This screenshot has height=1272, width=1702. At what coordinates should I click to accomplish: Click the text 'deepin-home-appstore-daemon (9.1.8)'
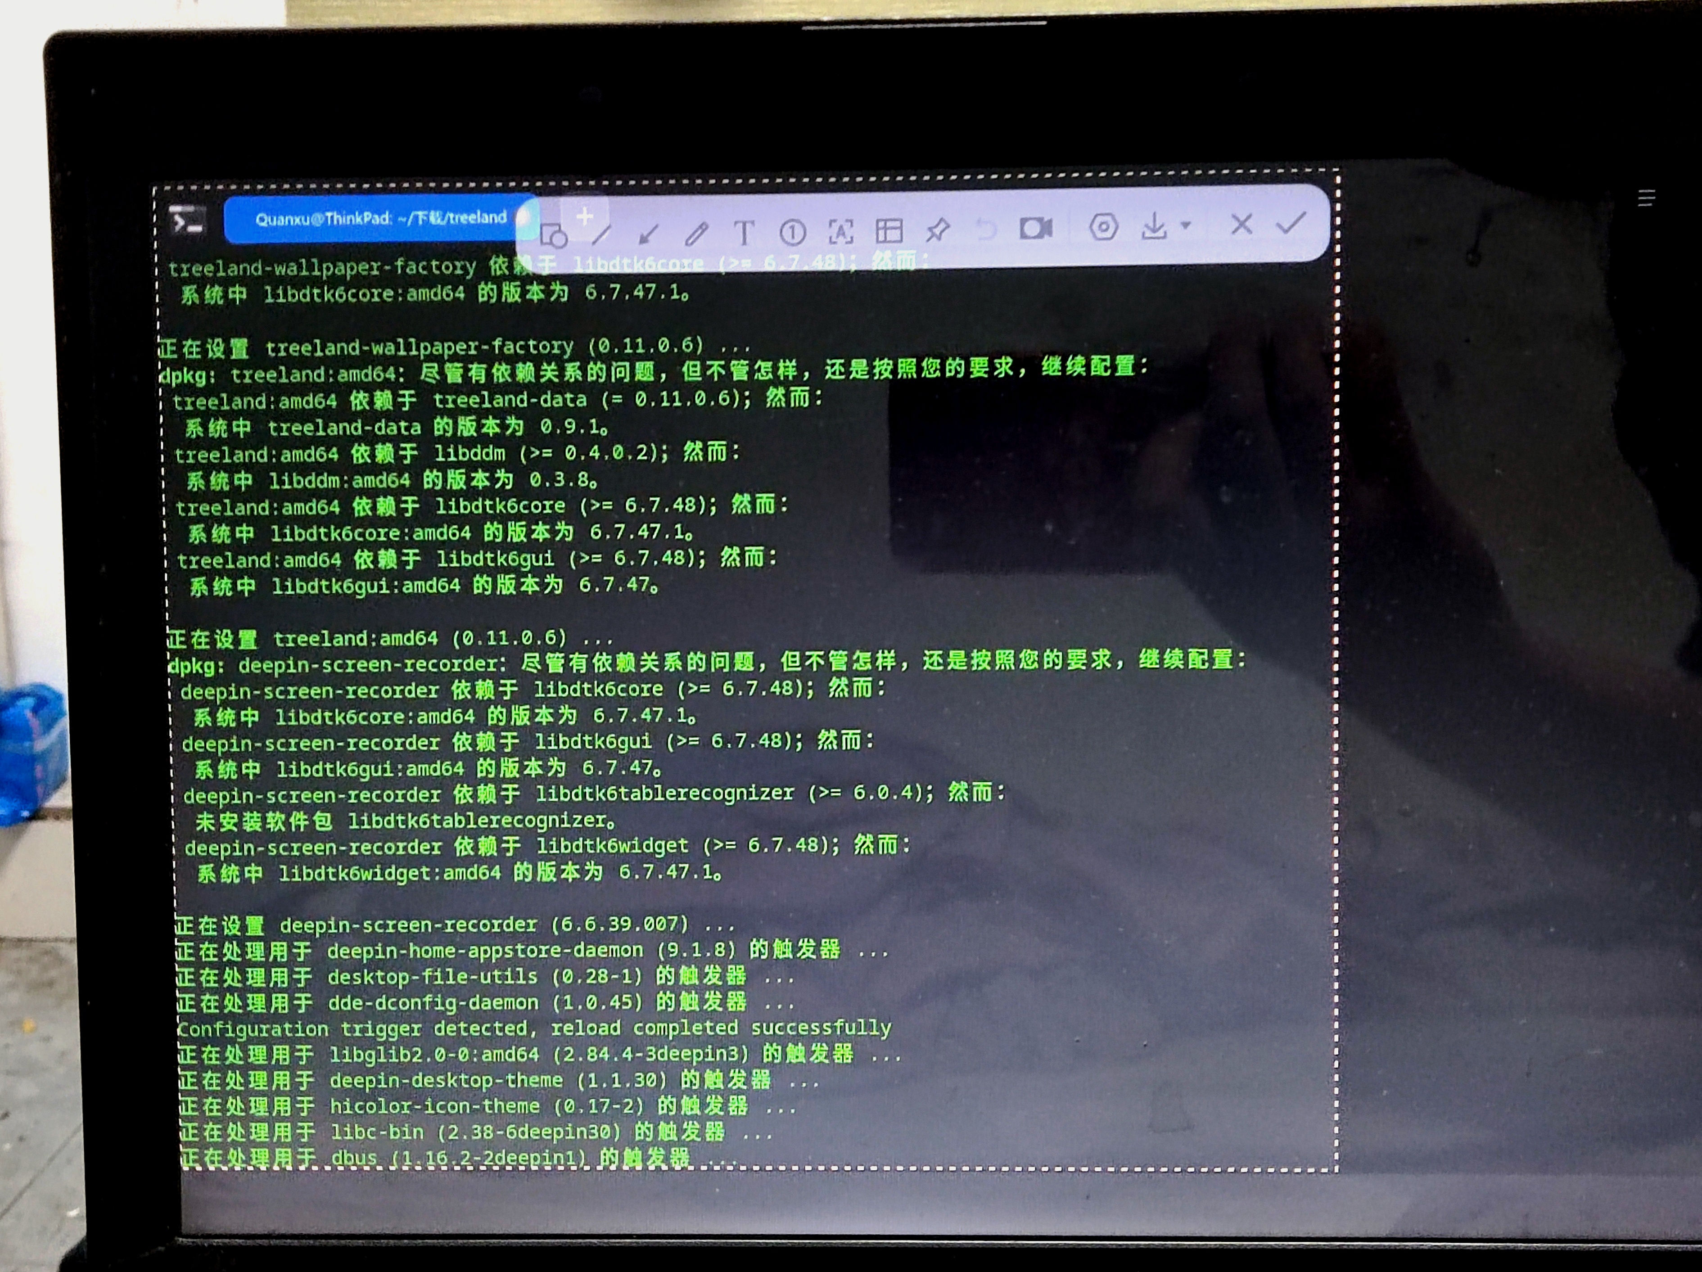coord(531,950)
